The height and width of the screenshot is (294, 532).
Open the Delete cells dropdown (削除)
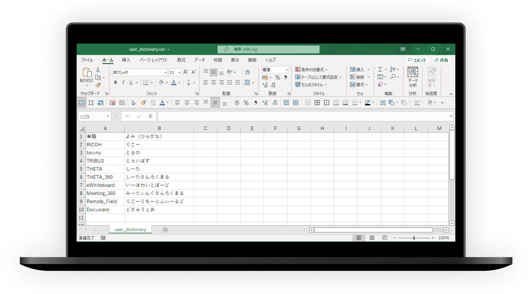368,77
